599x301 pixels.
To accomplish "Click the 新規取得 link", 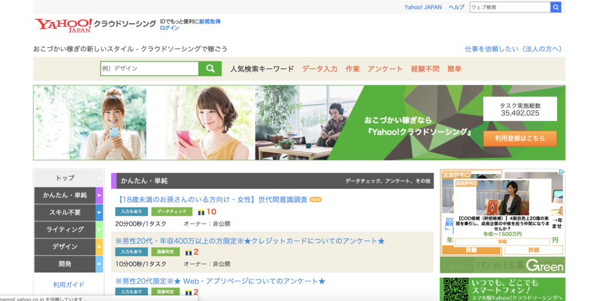I will coord(209,22).
